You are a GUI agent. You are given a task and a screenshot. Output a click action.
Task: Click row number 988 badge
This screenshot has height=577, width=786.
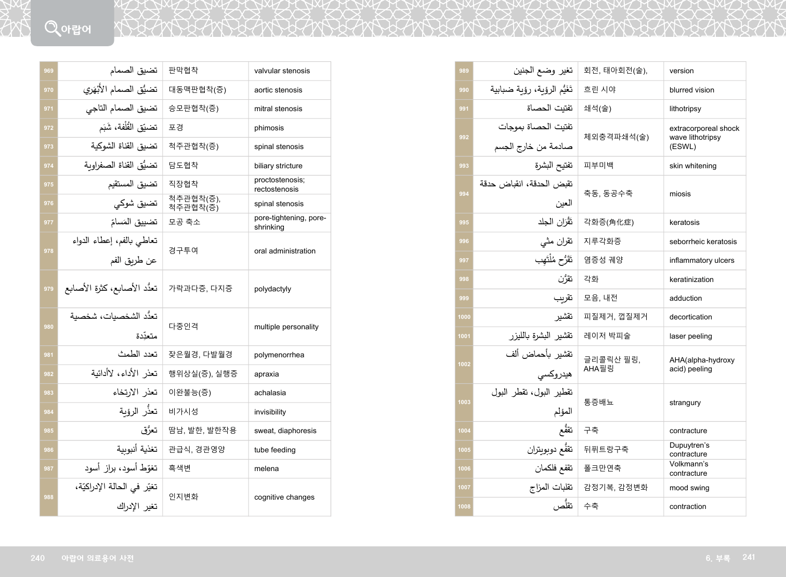pos(49,497)
